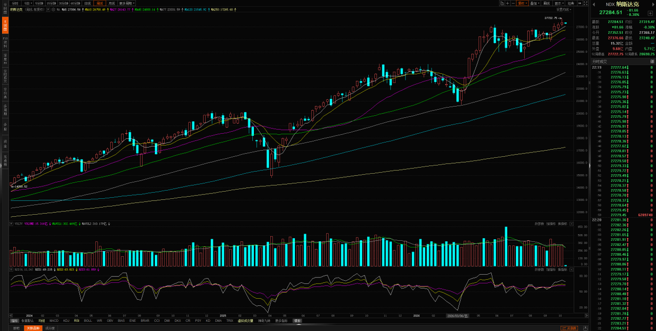Zoom in chart using plus icon

tap(508, 3)
